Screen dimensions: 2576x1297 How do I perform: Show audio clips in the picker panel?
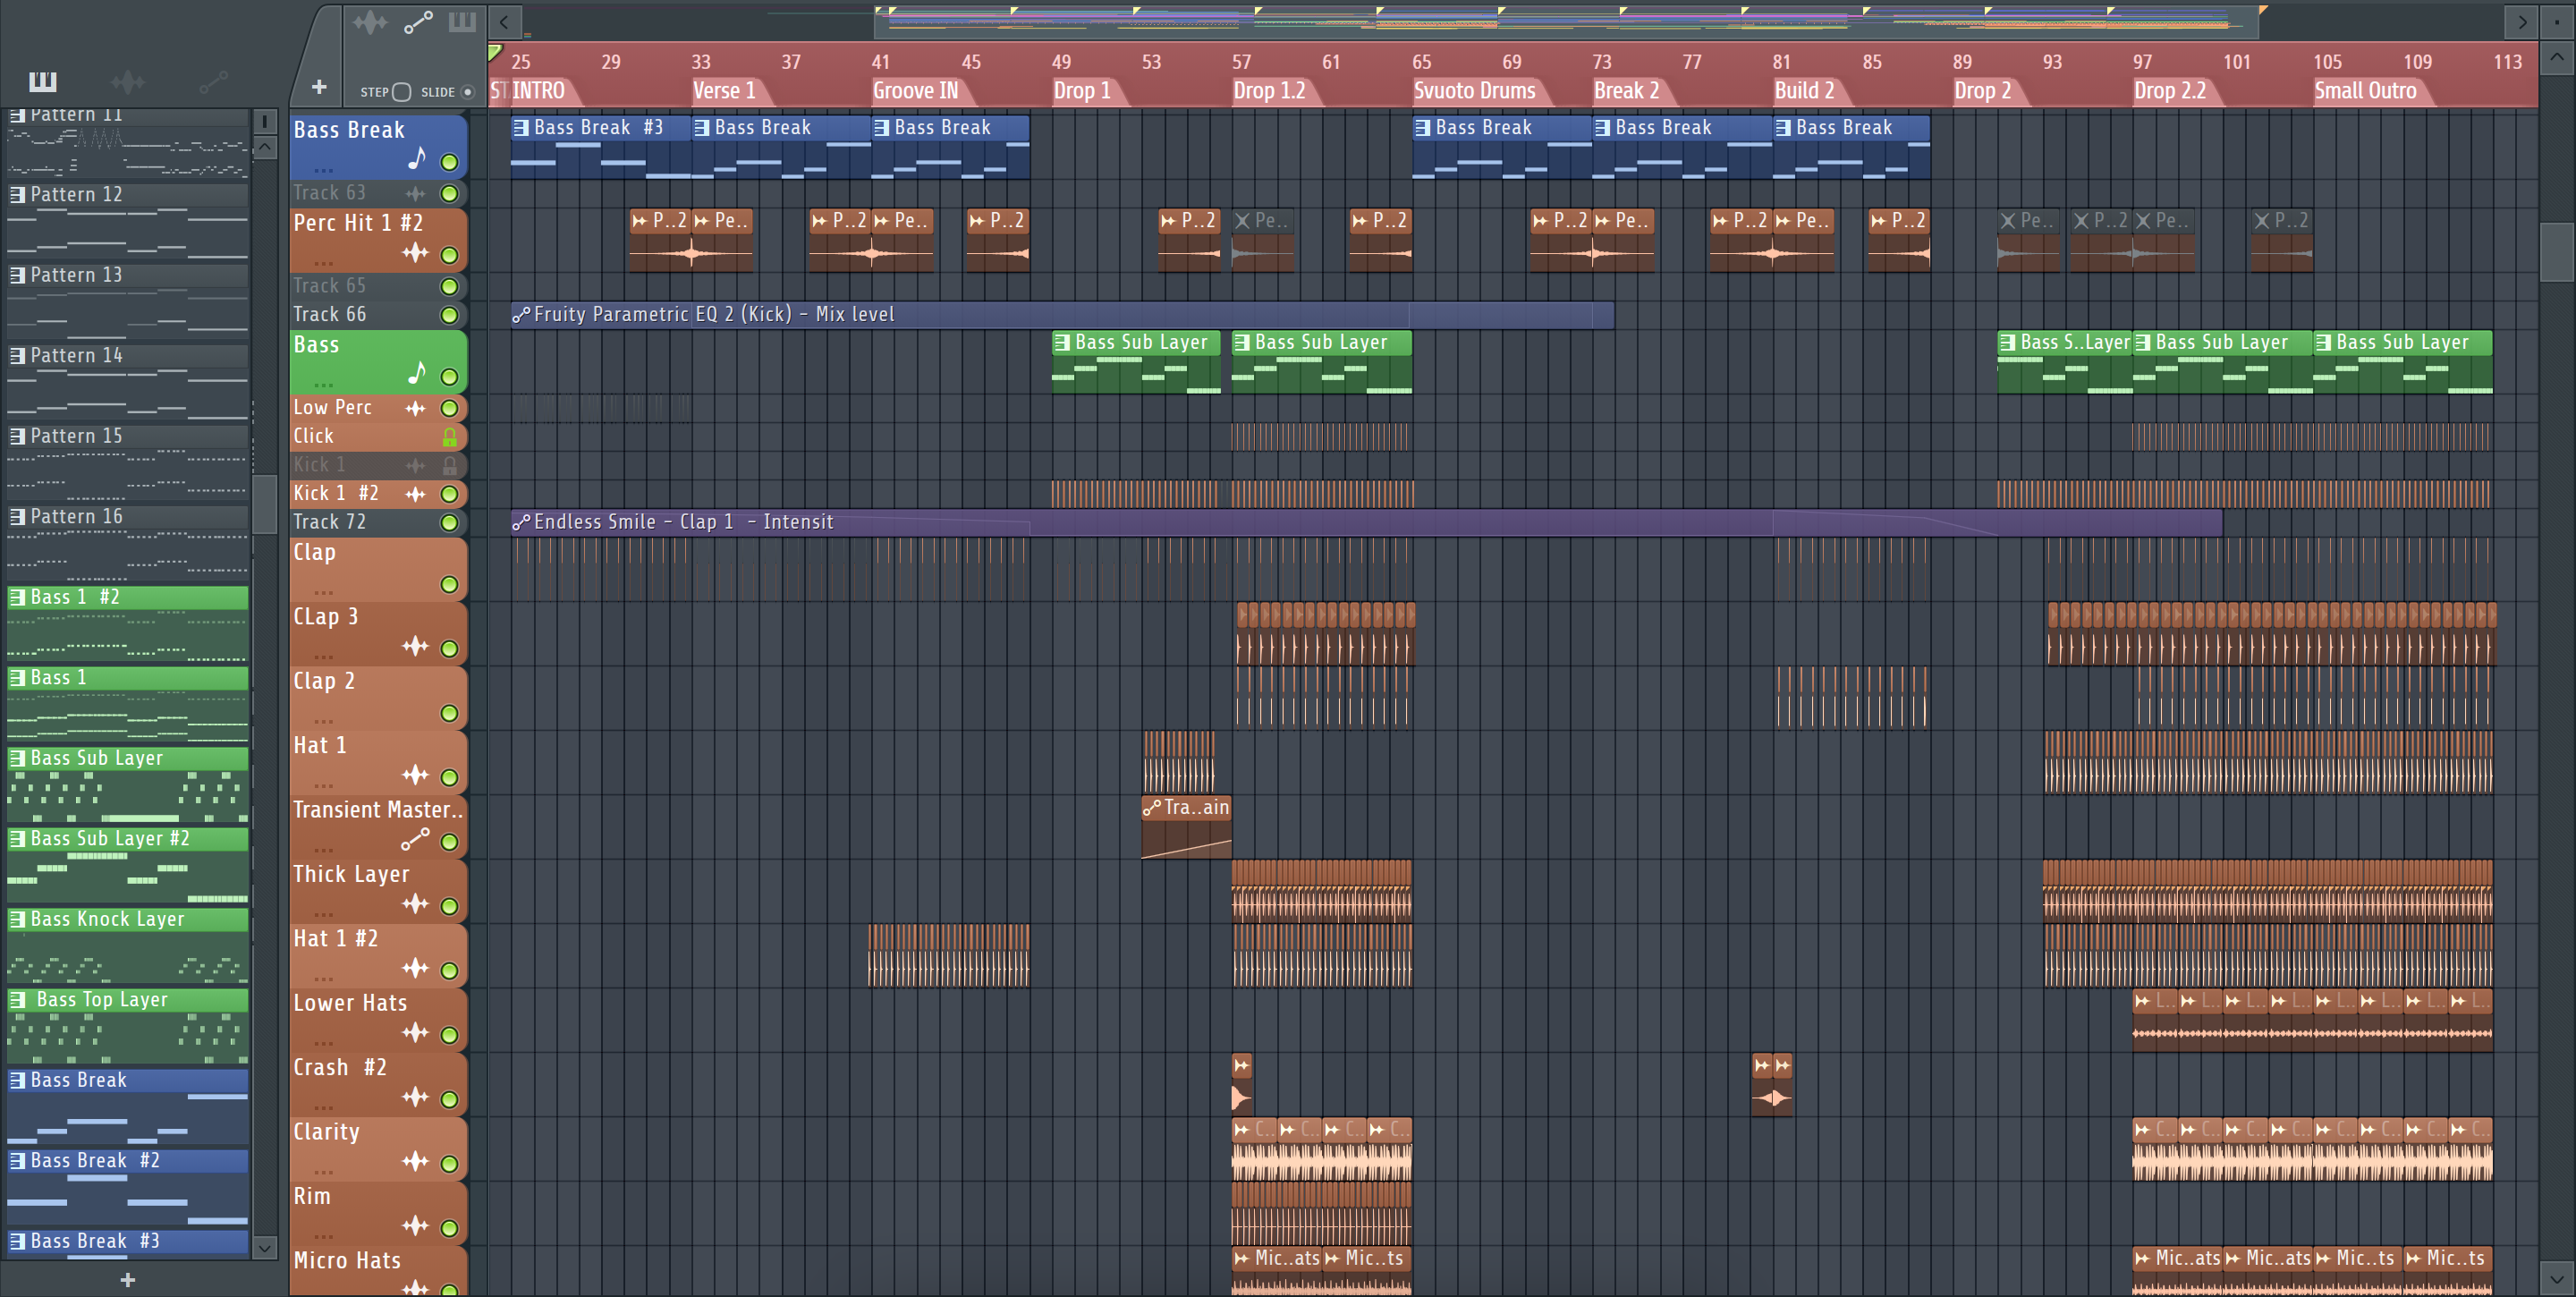128,81
